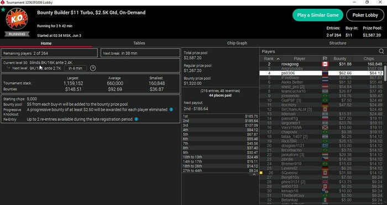This screenshot has width=387, height=205.
Task: Click the 10th to 13th payout row
Action: 220,157
